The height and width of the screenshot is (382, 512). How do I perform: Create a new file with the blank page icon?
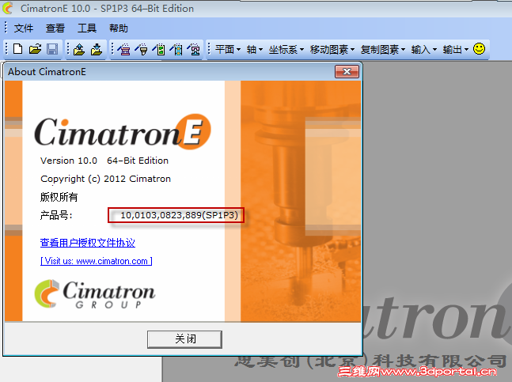[x=18, y=49]
